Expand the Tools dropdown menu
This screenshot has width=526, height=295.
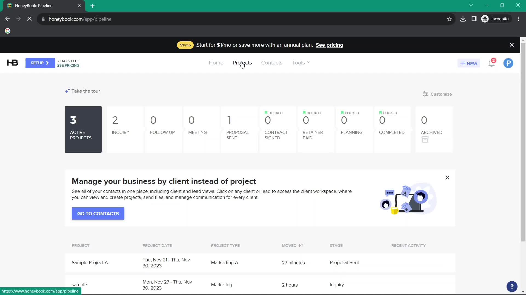point(301,63)
